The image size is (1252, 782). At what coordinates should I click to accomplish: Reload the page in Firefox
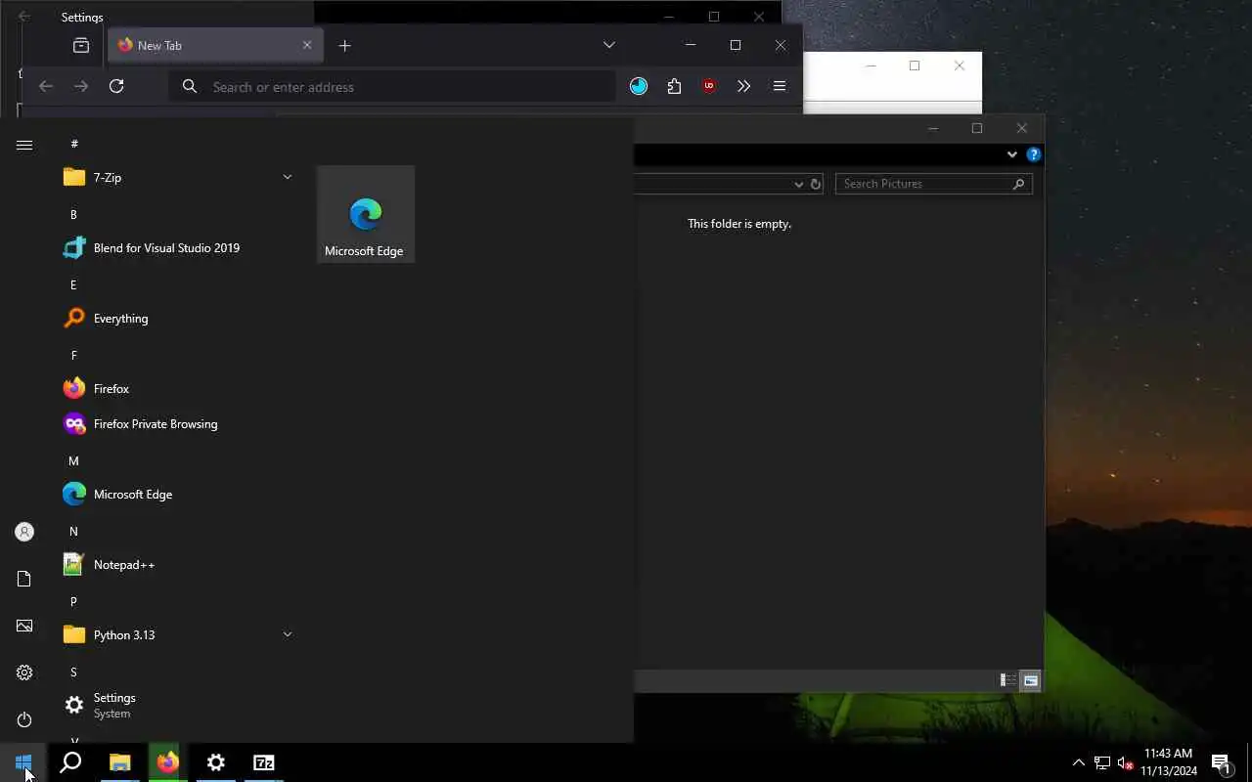pos(116,87)
